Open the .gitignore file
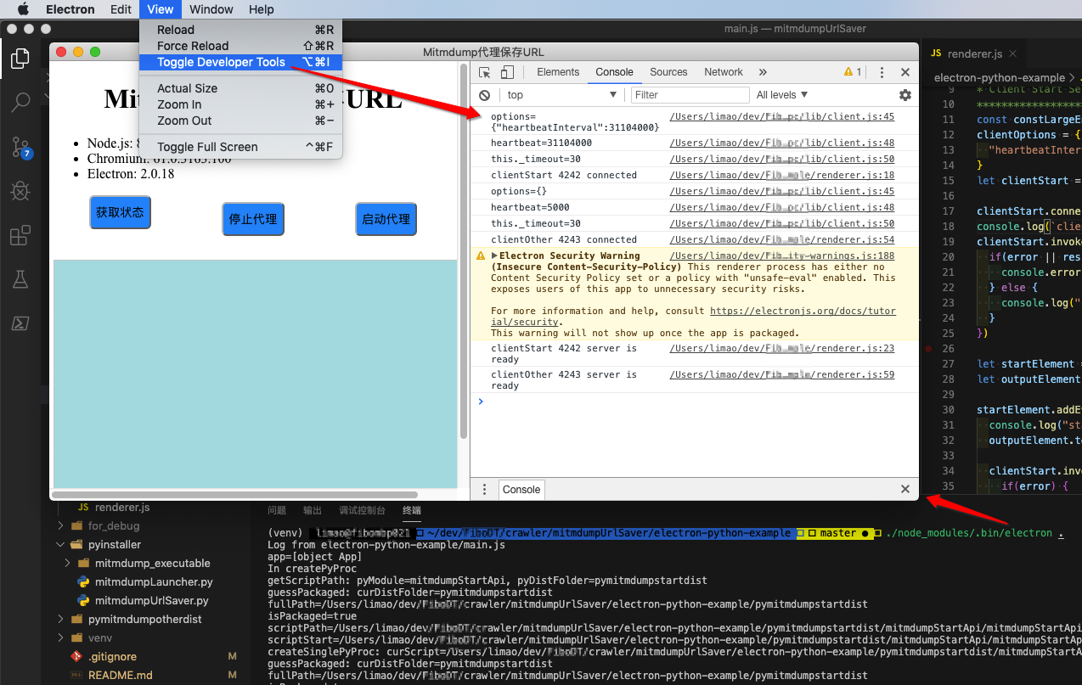 tap(112, 656)
